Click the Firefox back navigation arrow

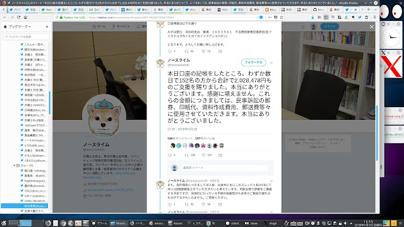[6, 17]
